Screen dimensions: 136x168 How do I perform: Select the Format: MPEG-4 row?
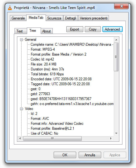point(43,49)
